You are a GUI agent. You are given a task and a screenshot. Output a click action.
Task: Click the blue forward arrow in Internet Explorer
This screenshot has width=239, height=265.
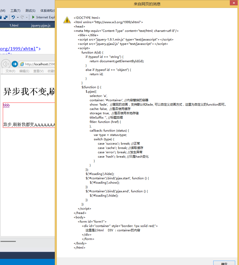point(15,64)
